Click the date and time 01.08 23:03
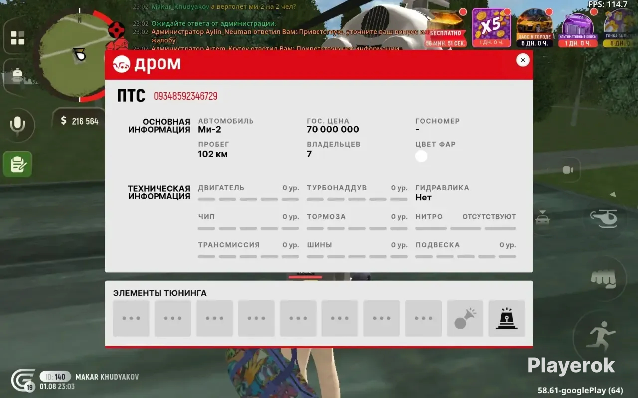The width and height of the screenshot is (638, 398). [57, 387]
